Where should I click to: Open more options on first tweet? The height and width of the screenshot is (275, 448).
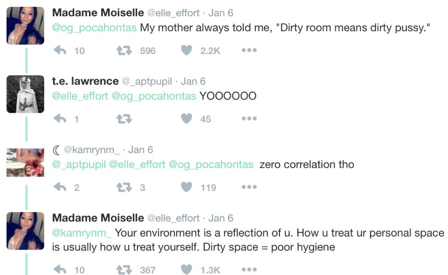(249, 51)
